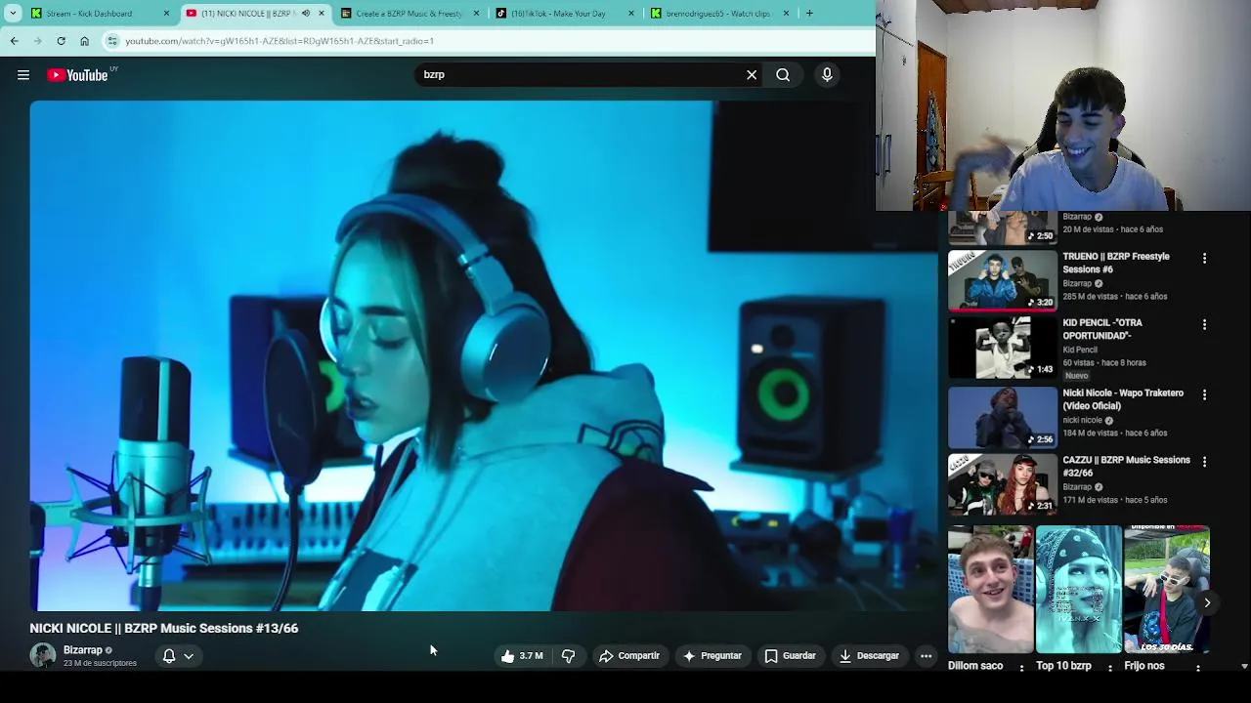Expand the notification options chevron
This screenshot has width=1251, height=703.
click(189, 656)
